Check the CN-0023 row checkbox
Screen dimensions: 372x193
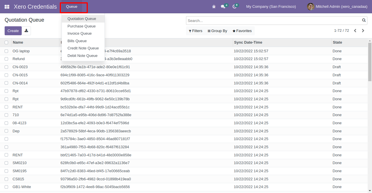point(6,67)
